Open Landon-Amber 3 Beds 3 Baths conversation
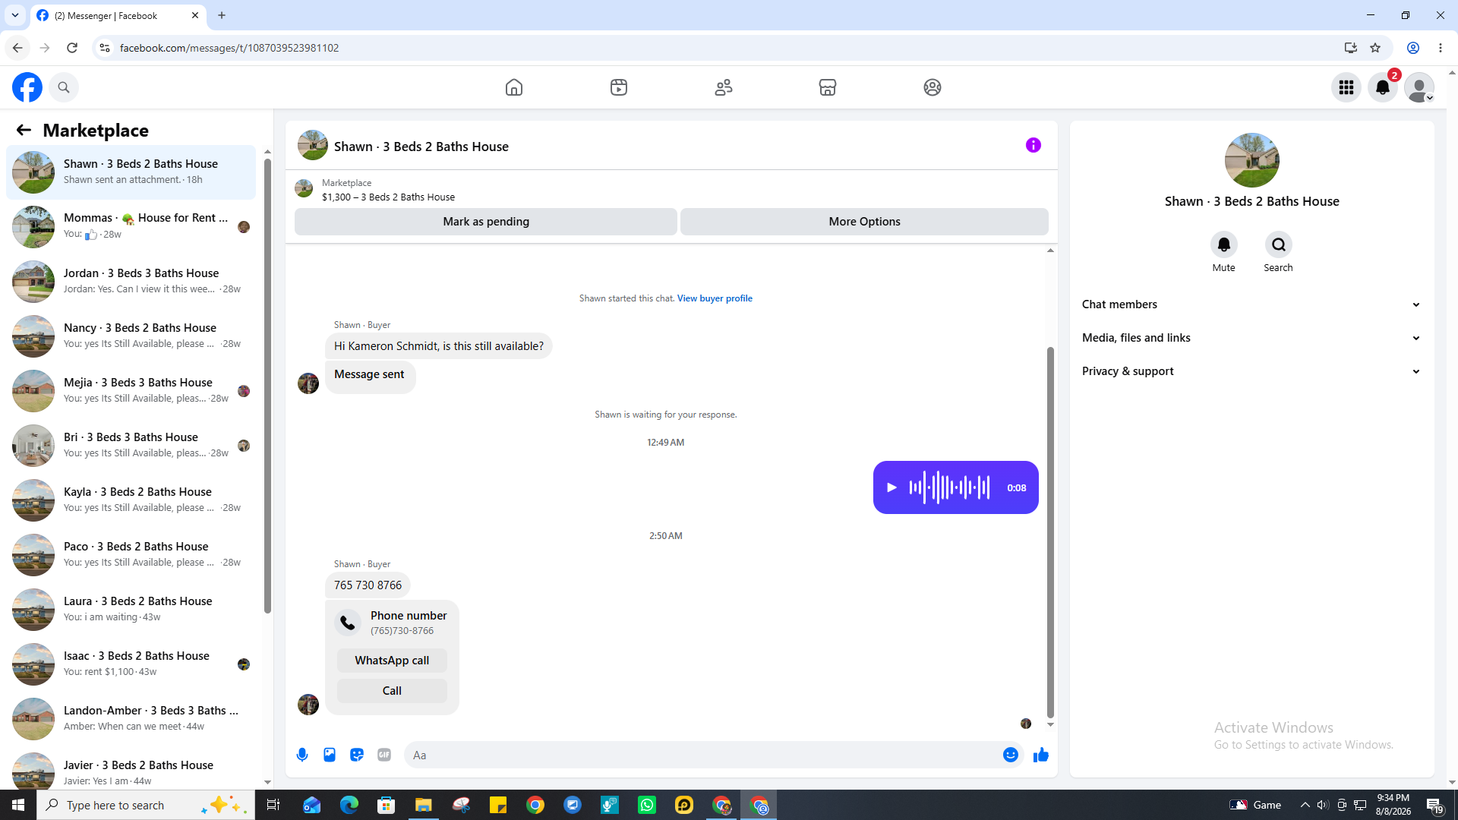The image size is (1458, 820). tap(131, 718)
